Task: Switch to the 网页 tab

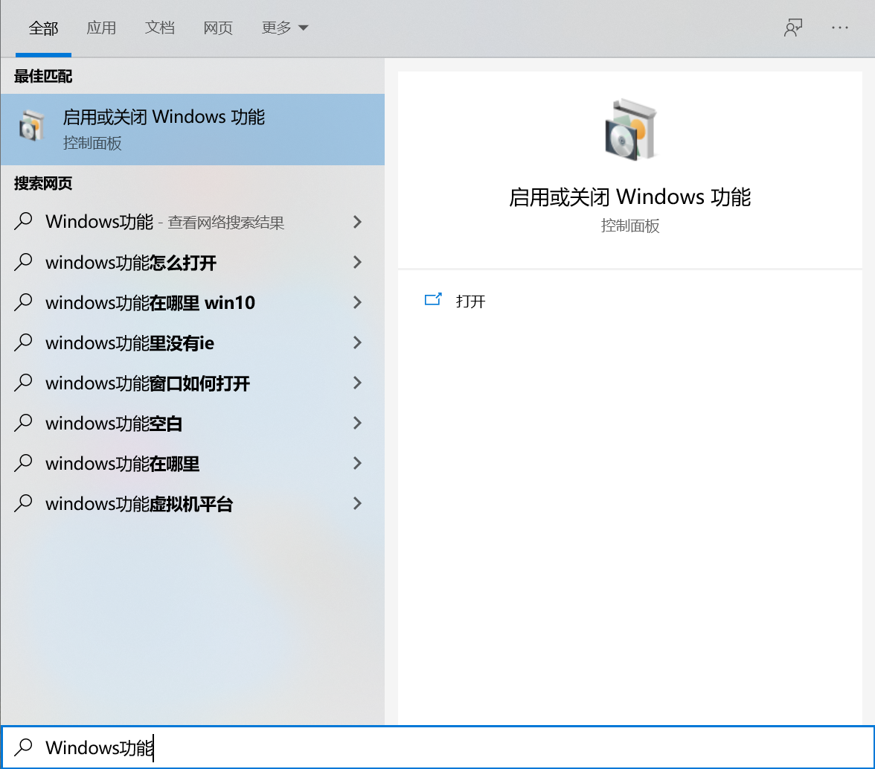Action: (x=217, y=28)
